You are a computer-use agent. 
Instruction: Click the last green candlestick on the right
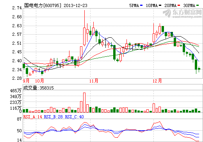pos(199,69)
